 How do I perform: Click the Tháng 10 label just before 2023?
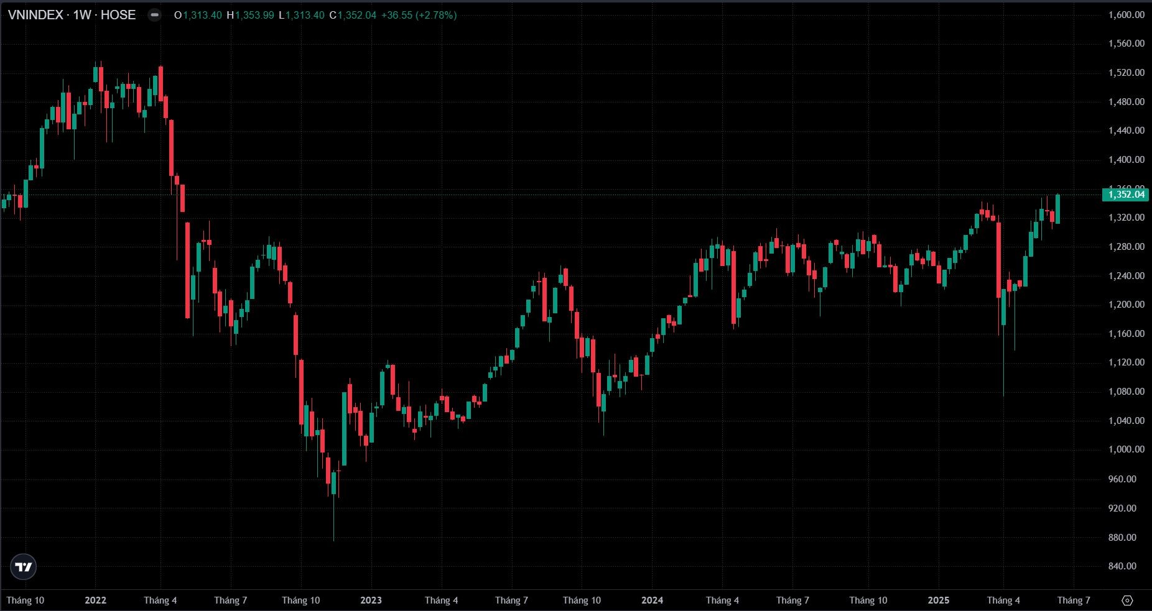click(301, 600)
